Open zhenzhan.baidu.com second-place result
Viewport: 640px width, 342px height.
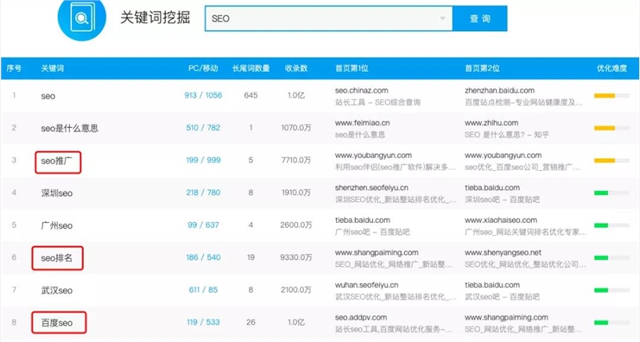tap(499, 90)
